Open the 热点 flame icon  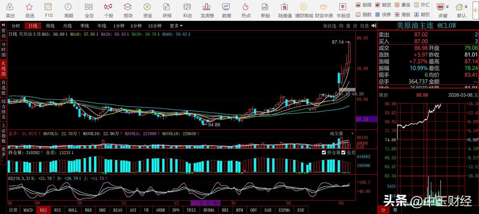pyautogui.click(x=246, y=10)
